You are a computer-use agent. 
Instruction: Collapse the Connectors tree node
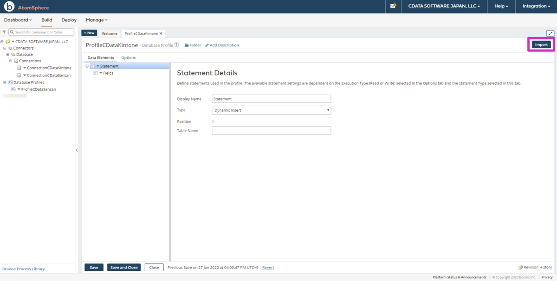point(5,48)
